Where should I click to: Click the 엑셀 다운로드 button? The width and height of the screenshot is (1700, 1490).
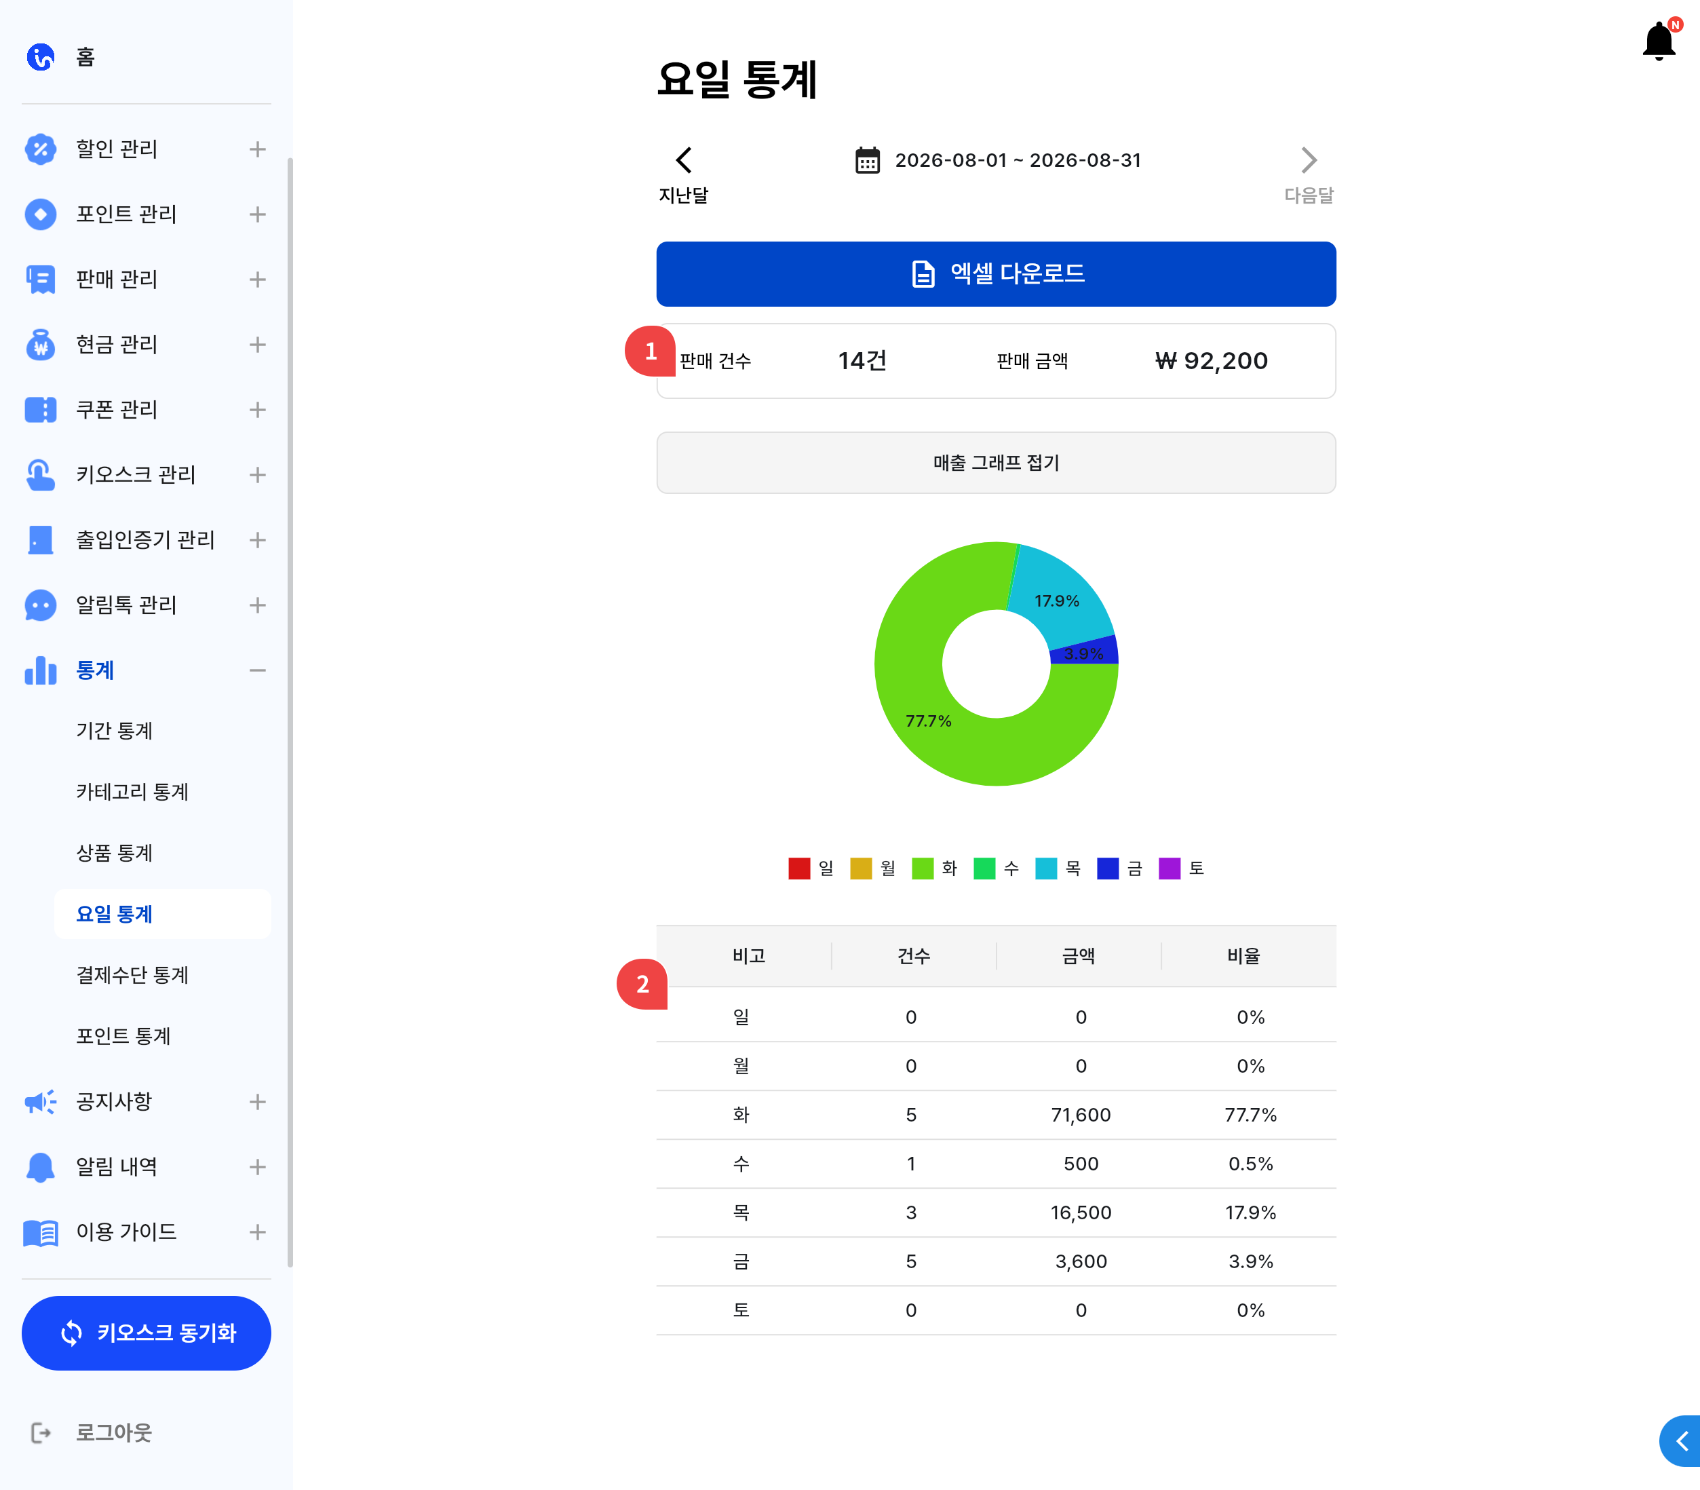pos(996,273)
